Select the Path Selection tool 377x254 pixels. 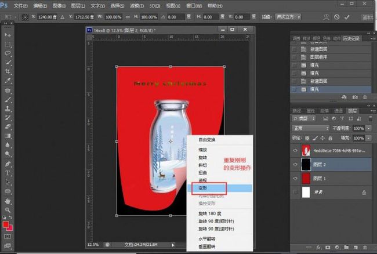[8, 182]
